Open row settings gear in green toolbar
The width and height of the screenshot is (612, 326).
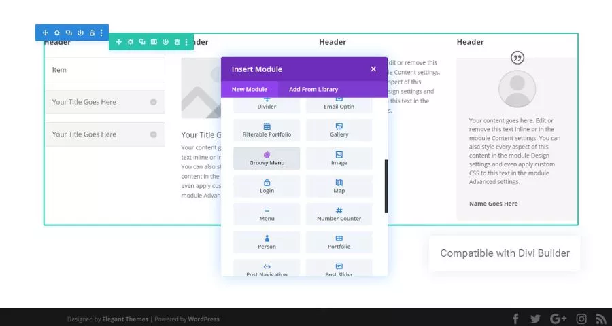[131, 41]
